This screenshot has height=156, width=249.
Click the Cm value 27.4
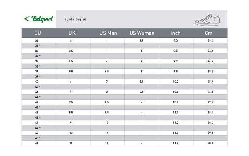click(210, 102)
